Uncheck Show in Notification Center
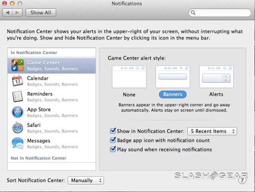Viewport: 255px width, 192px height. click(x=112, y=131)
